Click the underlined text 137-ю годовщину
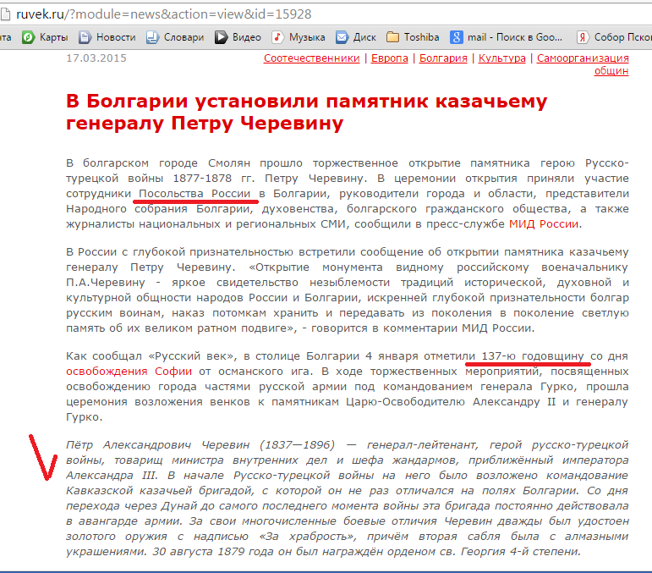Viewport: 652px width, 573px height. [x=532, y=356]
